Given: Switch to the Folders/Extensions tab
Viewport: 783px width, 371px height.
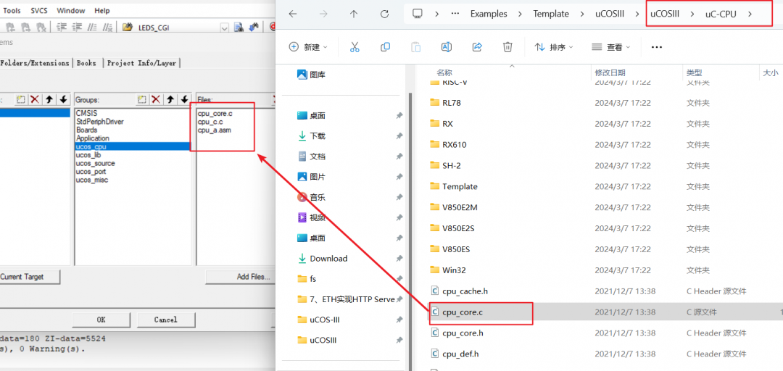Looking at the screenshot, I should pyautogui.click(x=35, y=63).
